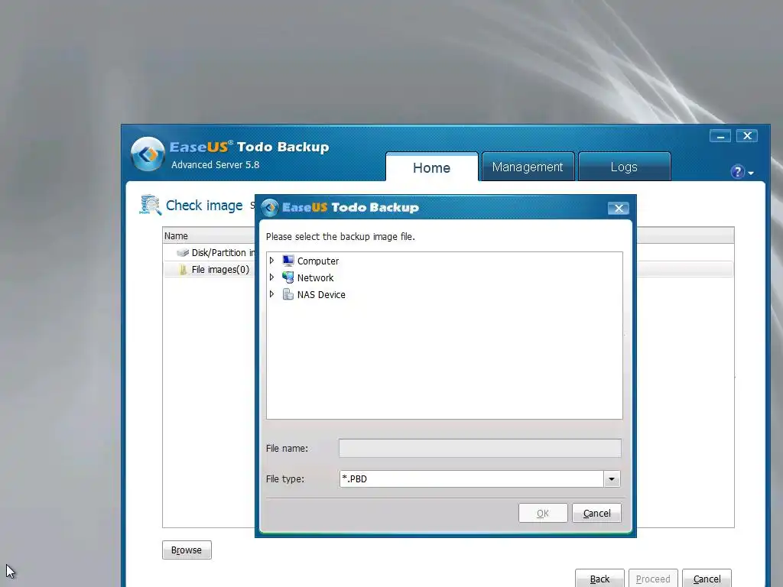The image size is (783, 587).
Task: Click the Proceed button
Action: tap(653, 579)
